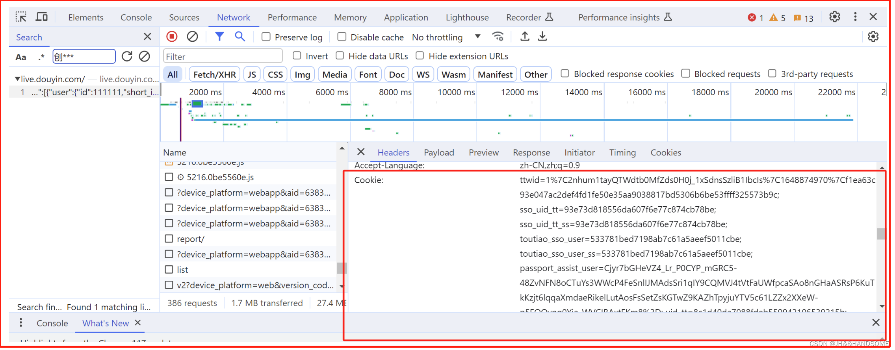Image resolution: width=895 pixels, height=350 pixels.
Task: Toggle match case Aa in search
Action: (21, 57)
